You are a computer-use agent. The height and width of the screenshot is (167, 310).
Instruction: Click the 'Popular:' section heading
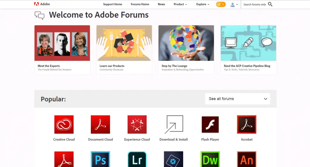tap(53, 99)
